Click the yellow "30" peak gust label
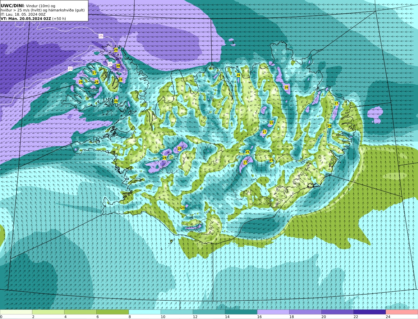418x319 pixels. [x=118, y=66]
